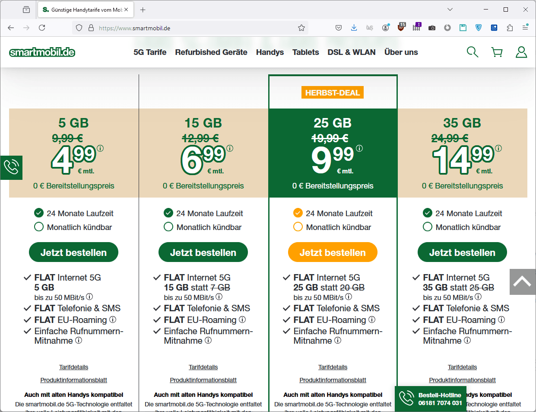This screenshot has width=536, height=412.
Task: Click the scroll-to-top arrow button
Action: [522, 282]
